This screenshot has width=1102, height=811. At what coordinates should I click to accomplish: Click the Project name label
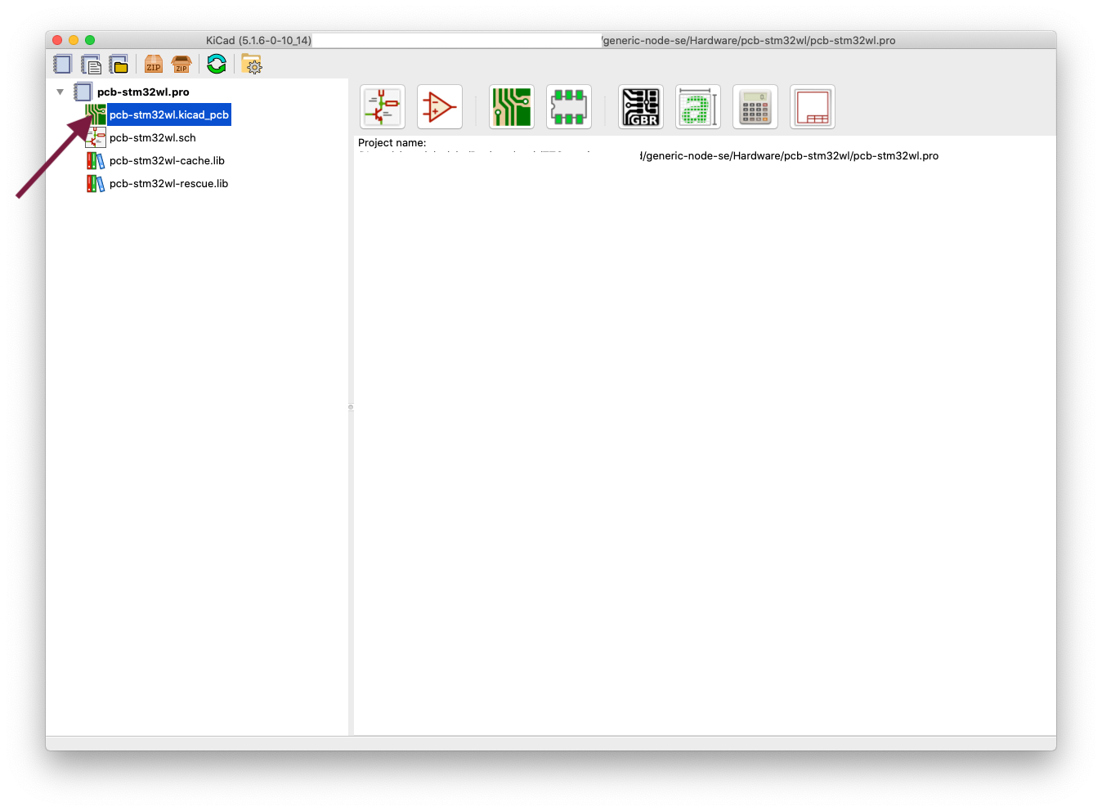point(392,142)
